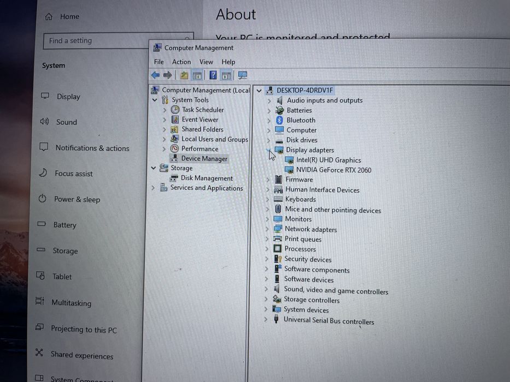Collapse the Storage tree node

pyautogui.click(x=153, y=168)
